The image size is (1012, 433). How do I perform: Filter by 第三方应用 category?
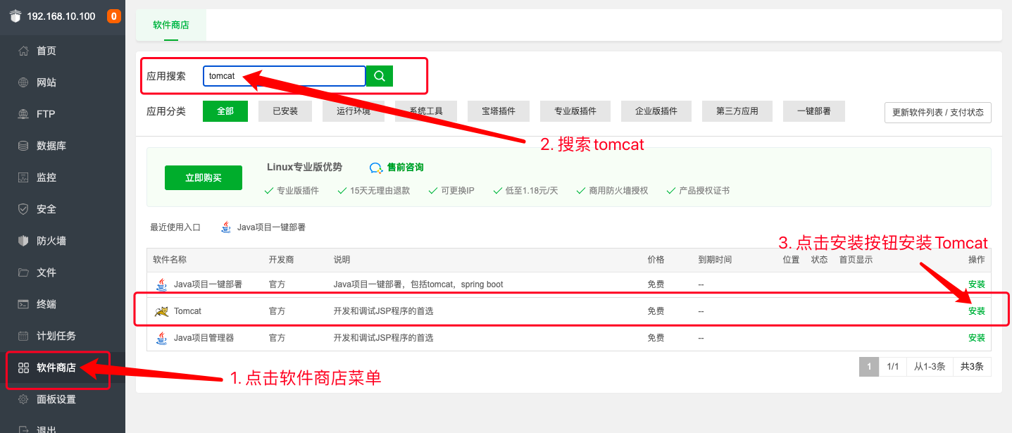point(737,111)
